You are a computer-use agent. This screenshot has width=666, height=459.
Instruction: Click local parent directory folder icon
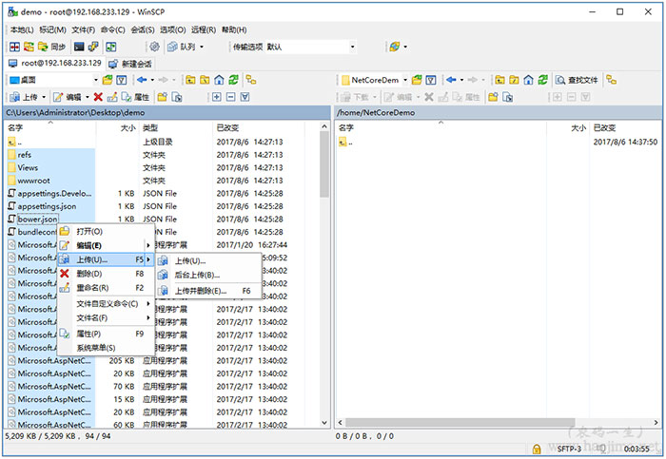coord(190,80)
